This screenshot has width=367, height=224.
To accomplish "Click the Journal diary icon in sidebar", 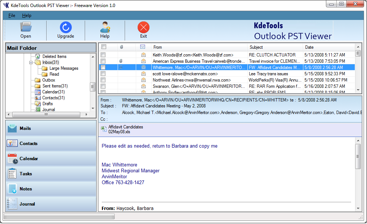I will [x=12, y=204].
